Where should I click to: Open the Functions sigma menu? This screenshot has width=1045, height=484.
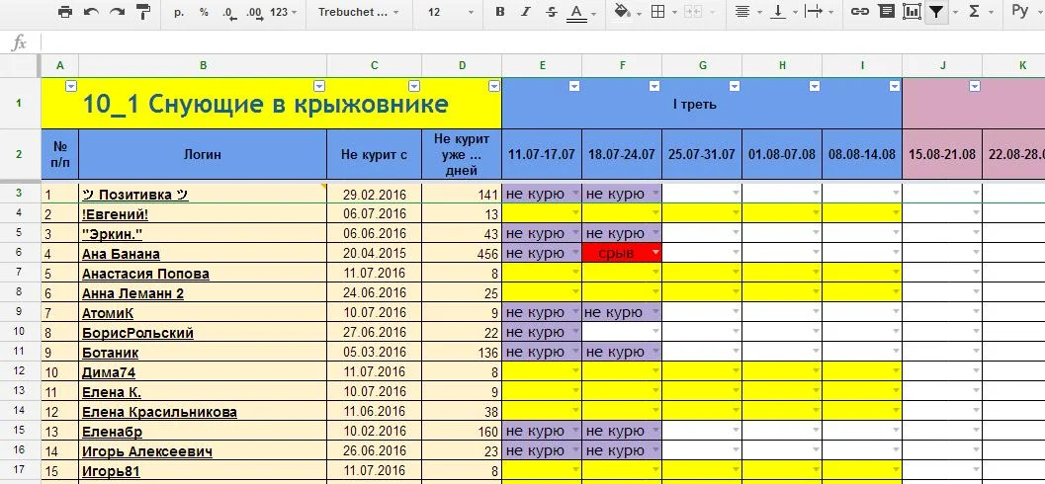pos(975,11)
